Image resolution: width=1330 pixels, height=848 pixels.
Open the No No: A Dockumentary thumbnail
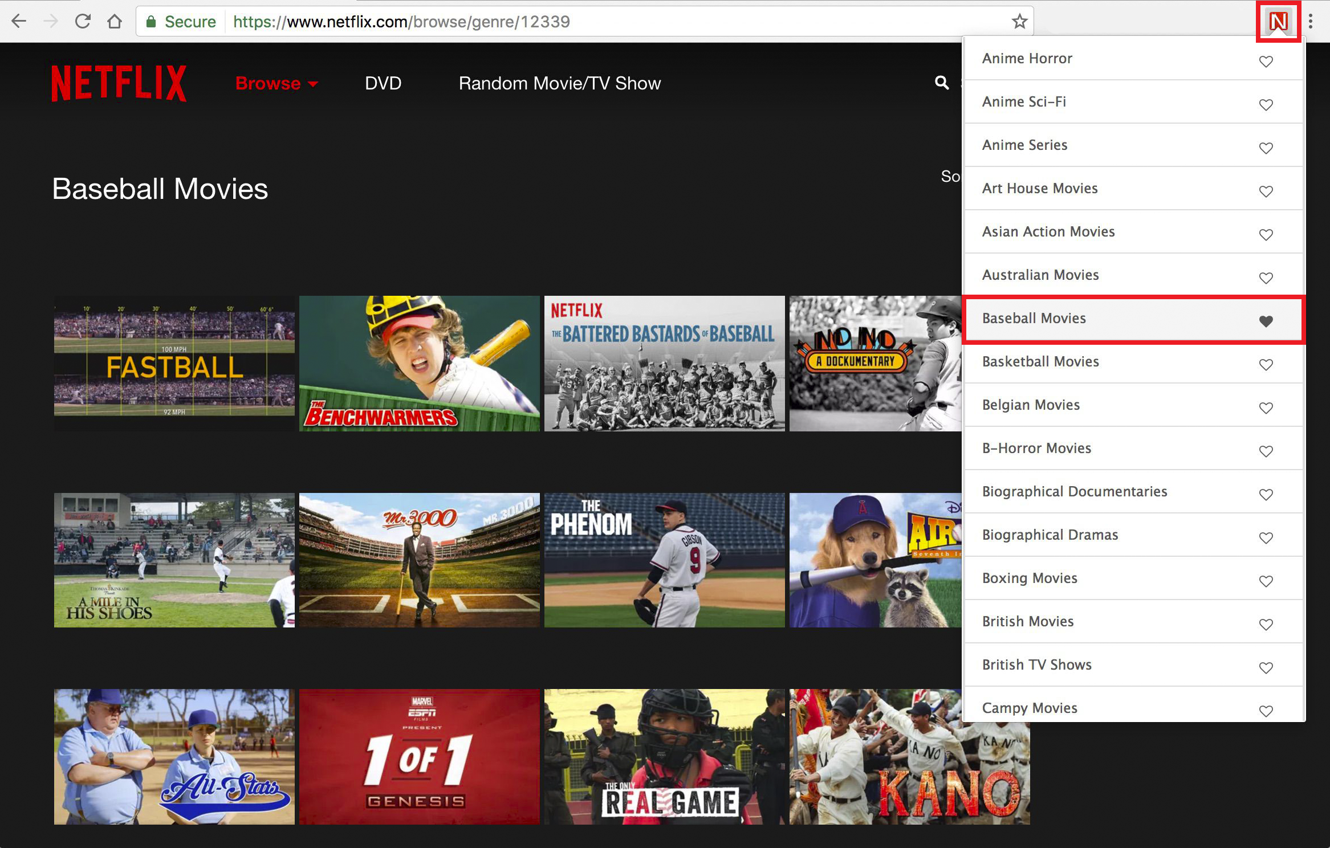[x=876, y=363]
